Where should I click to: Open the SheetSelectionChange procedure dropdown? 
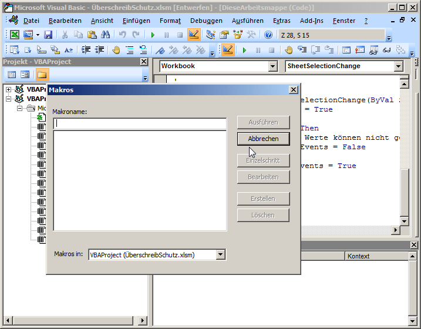point(399,66)
